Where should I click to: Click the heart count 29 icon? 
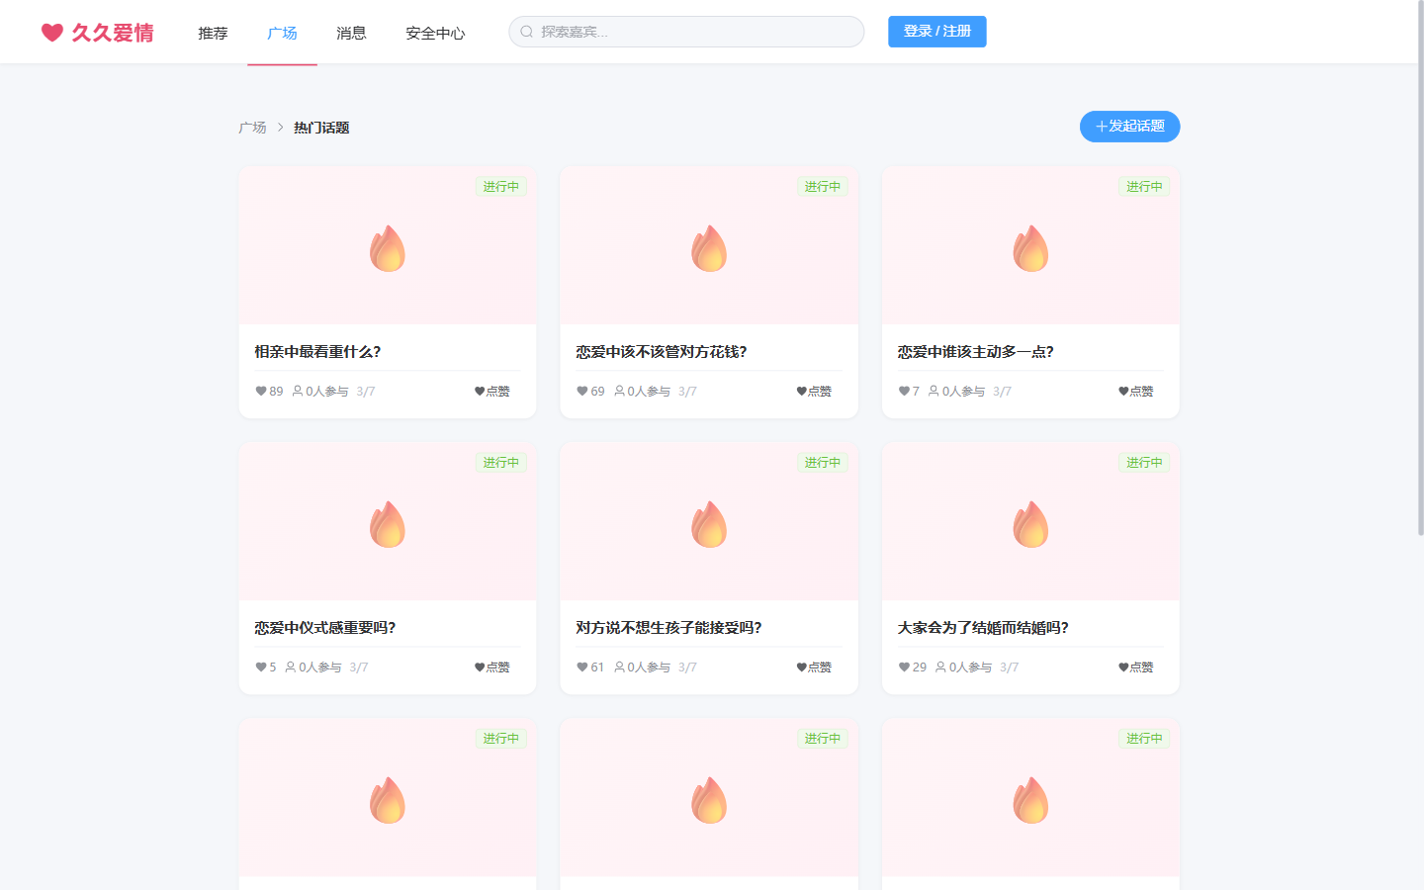904,667
